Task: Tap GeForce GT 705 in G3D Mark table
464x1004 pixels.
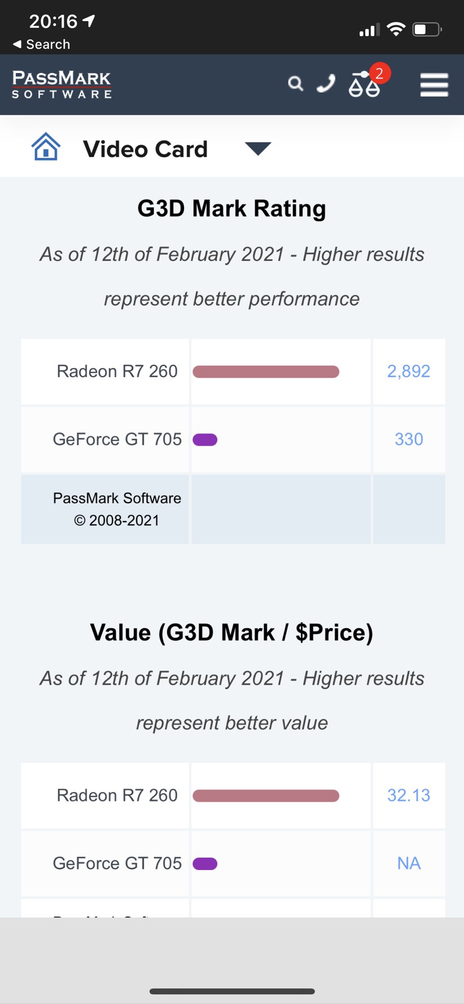Action: (x=117, y=439)
